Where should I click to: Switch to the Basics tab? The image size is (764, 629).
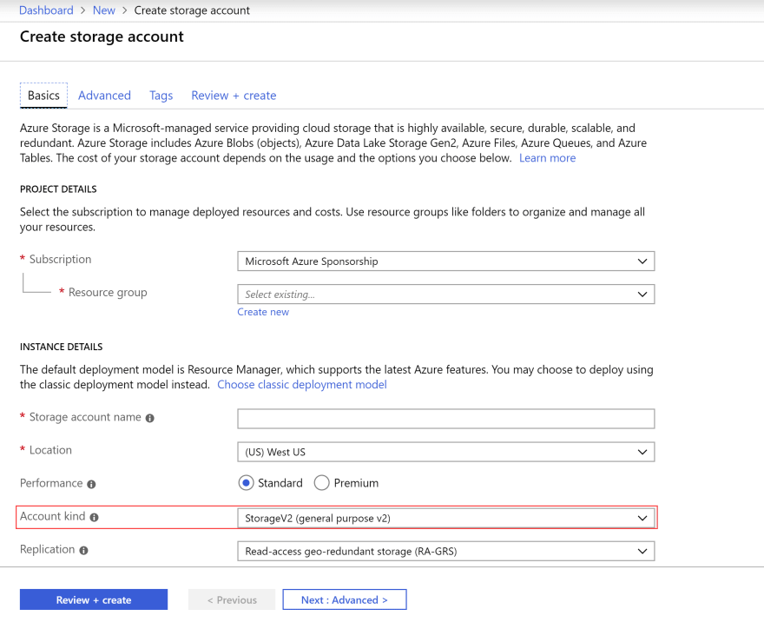[44, 96]
